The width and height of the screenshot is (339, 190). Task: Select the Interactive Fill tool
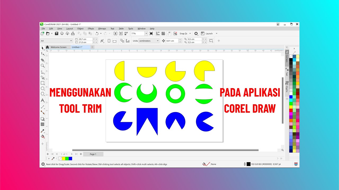pos(42,136)
